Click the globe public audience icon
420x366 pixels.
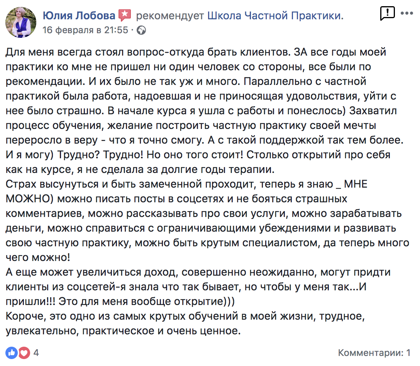pyautogui.click(x=141, y=30)
